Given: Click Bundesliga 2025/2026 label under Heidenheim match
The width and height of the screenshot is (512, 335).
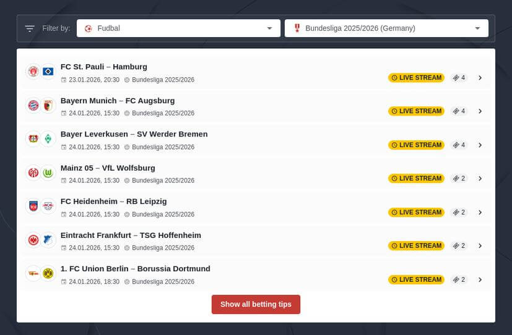Looking at the screenshot, I should [x=163, y=214].
